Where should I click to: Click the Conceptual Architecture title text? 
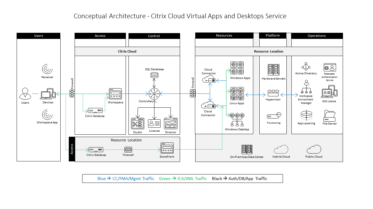pyautogui.click(x=180, y=16)
